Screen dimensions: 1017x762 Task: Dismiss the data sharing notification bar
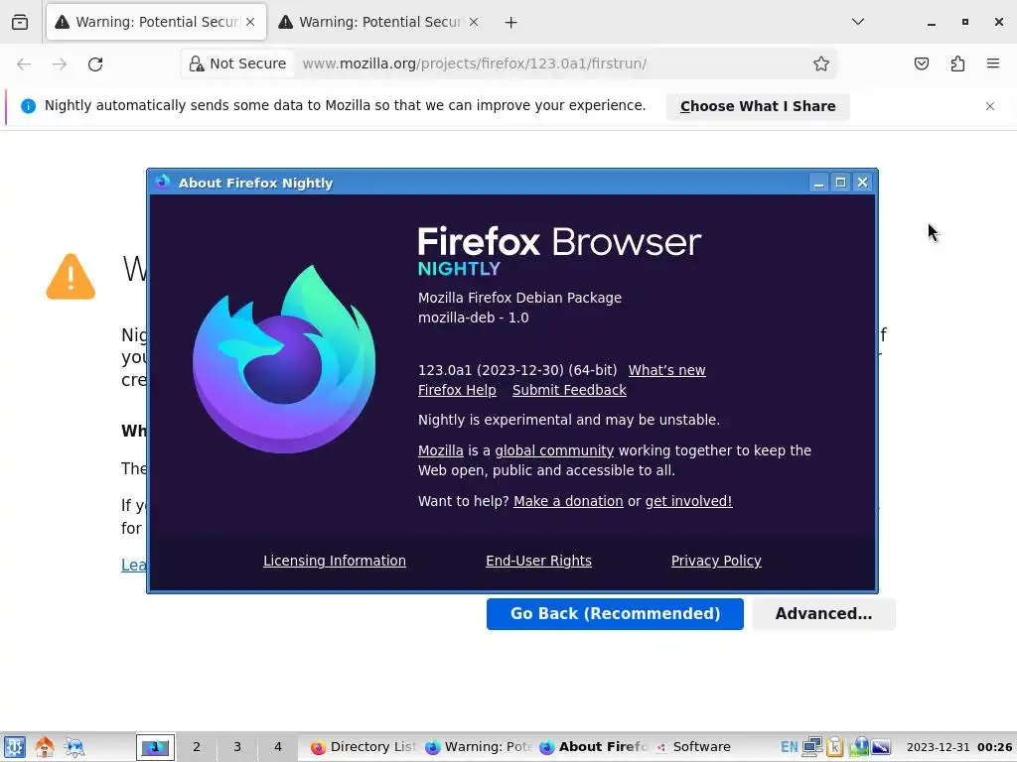[990, 106]
